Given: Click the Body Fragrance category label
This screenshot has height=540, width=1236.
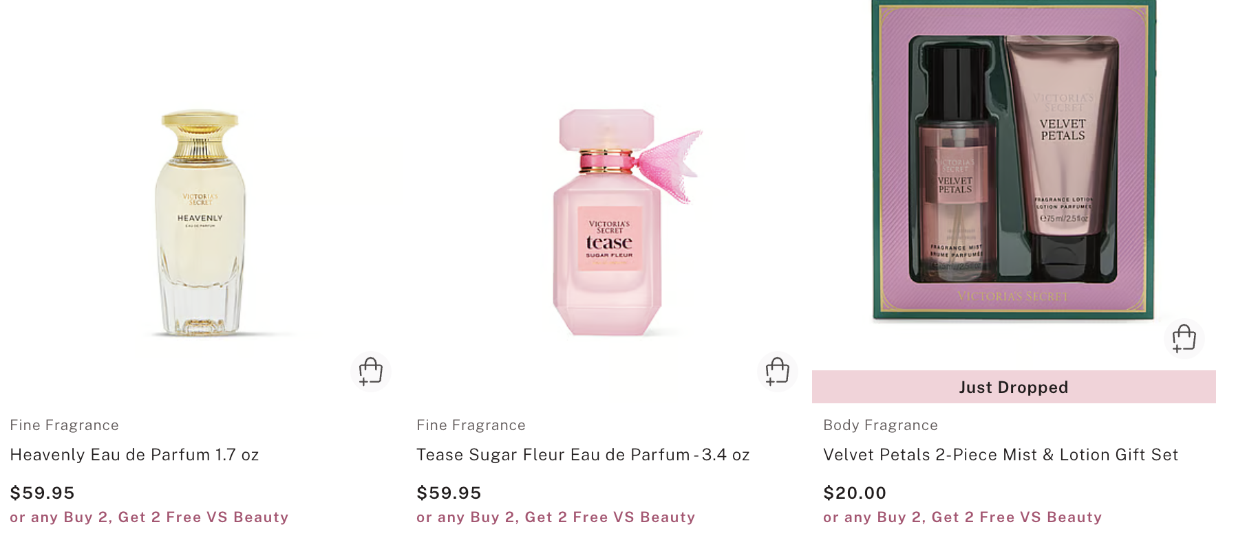Looking at the screenshot, I should click(x=881, y=425).
